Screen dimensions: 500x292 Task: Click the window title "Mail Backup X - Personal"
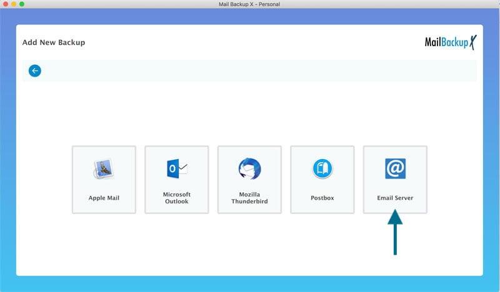click(x=249, y=4)
